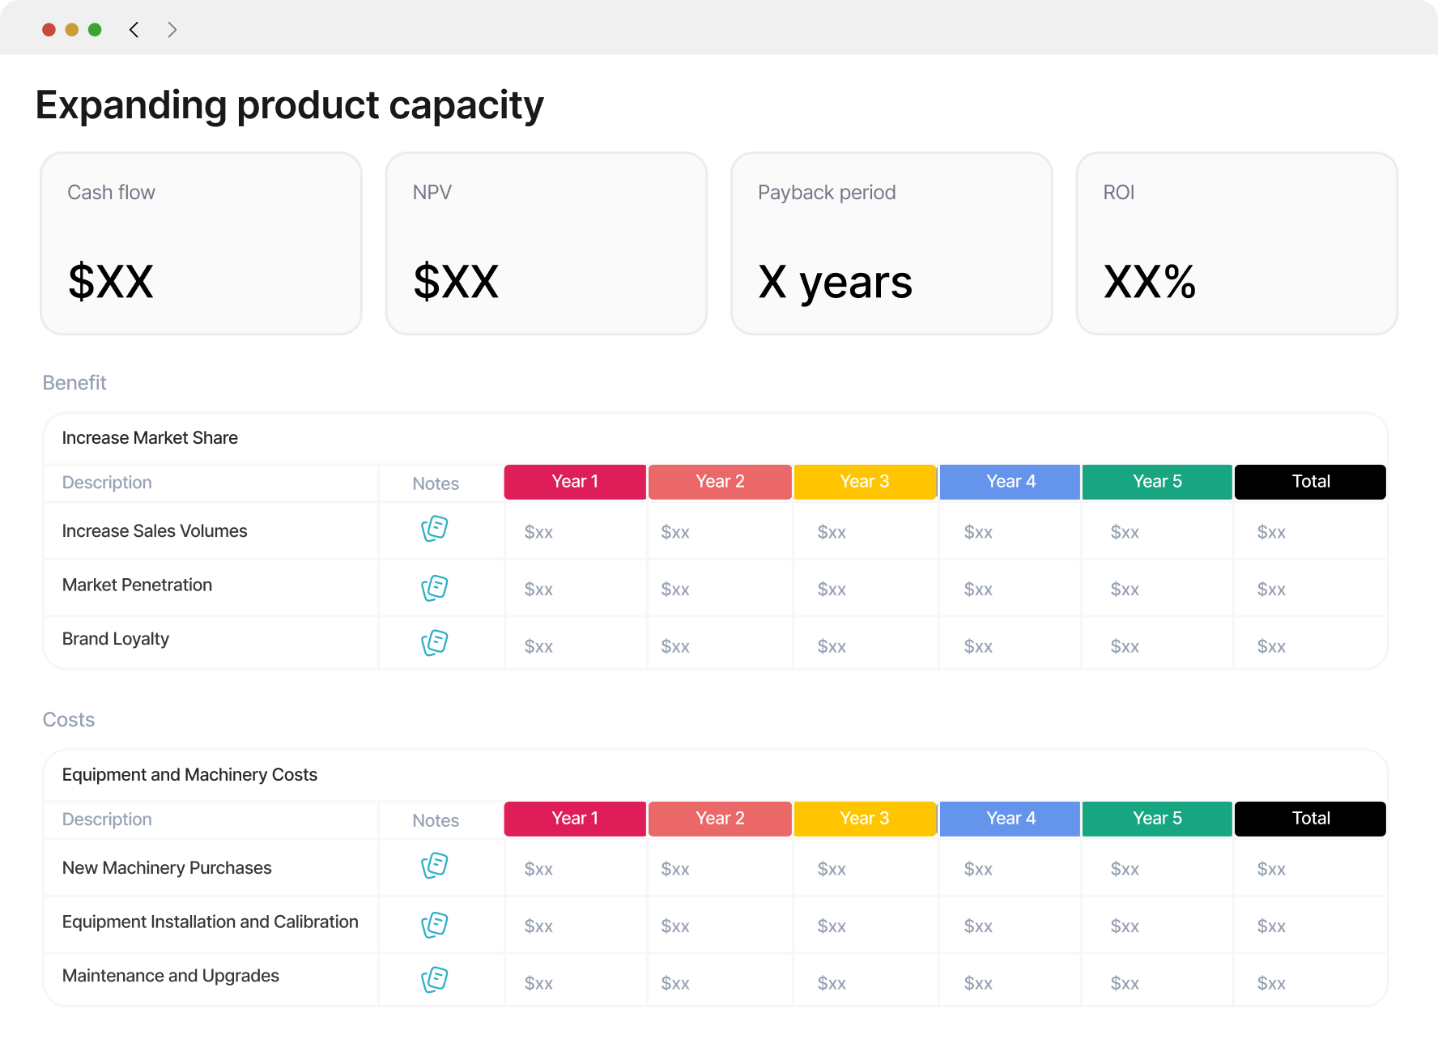1438x1056 pixels.
Task: Edit Year 2 value for Market Penetration
Action: 675,590
